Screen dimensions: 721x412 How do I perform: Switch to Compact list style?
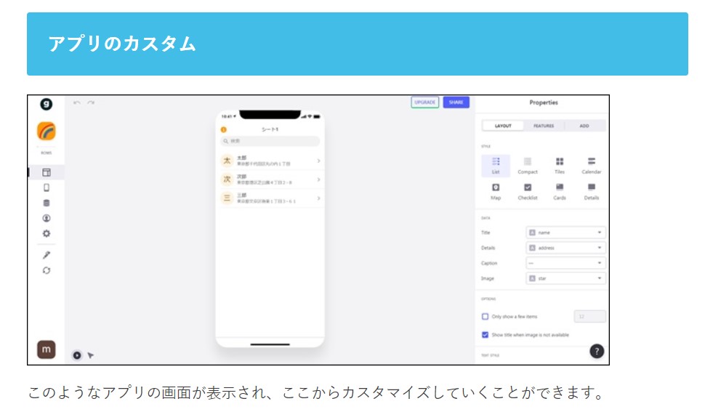click(x=528, y=162)
